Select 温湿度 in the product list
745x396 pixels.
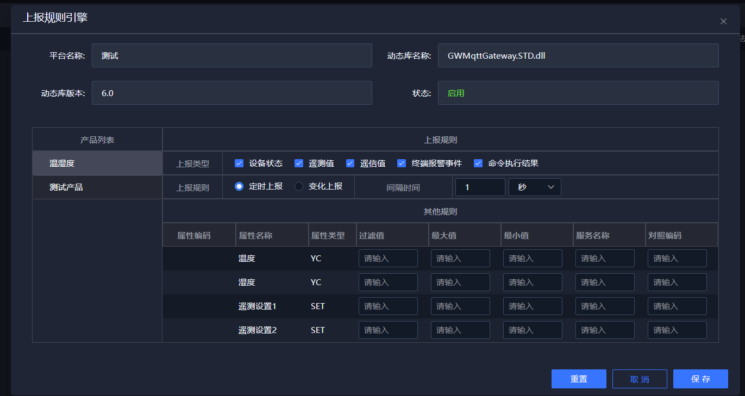pos(97,164)
